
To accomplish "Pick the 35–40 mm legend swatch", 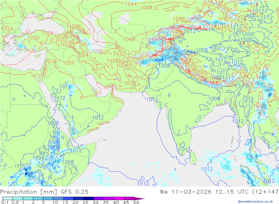I will pyautogui.click(x=109, y=198).
